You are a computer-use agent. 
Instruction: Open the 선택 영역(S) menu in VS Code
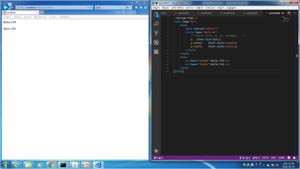(177, 8)
